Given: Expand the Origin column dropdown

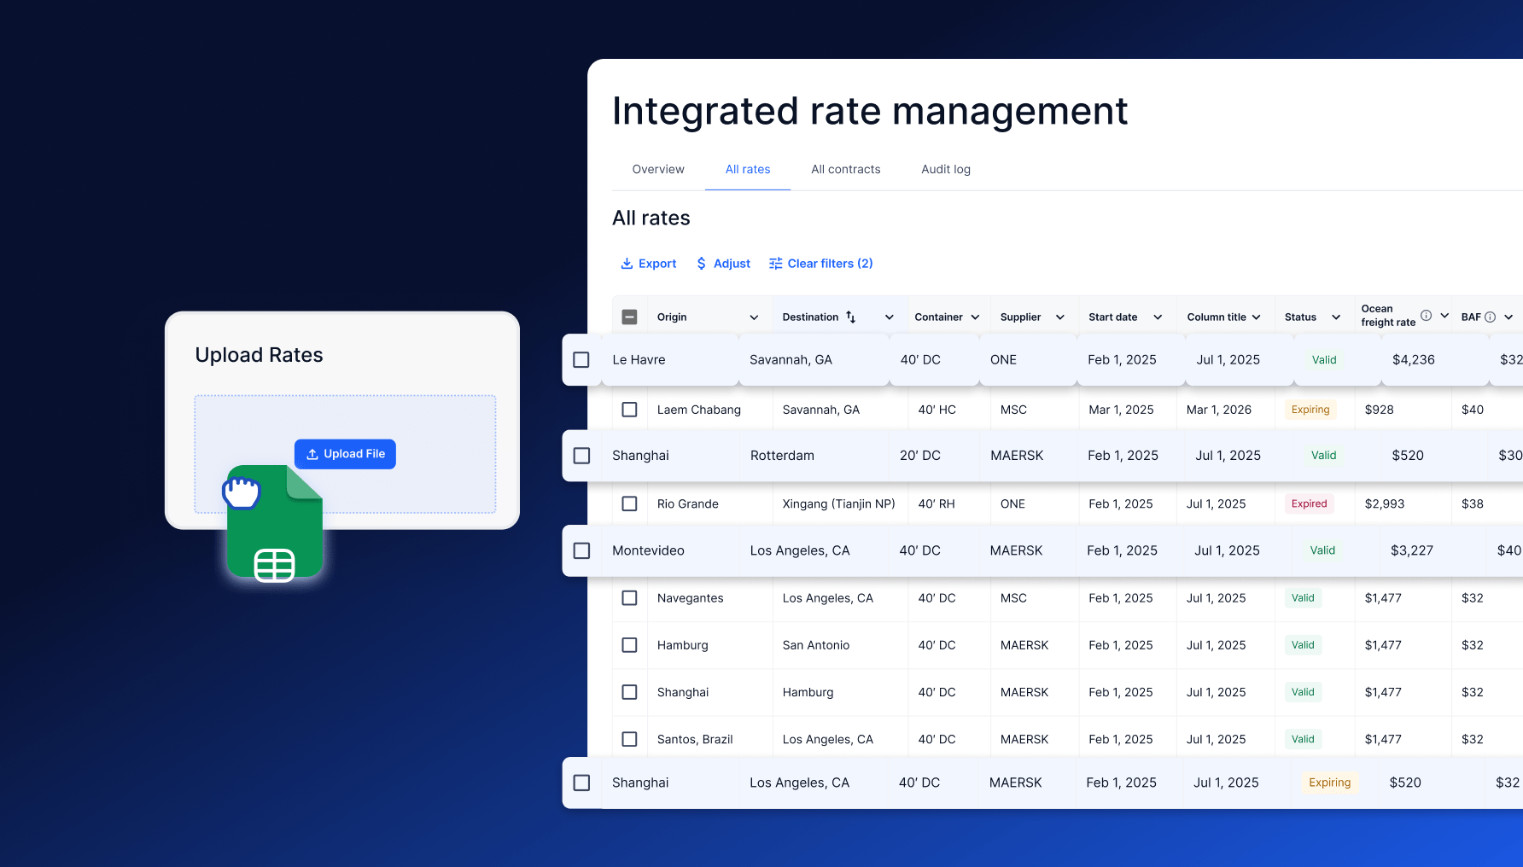Looking at the screenshot, I should point(754,317).
